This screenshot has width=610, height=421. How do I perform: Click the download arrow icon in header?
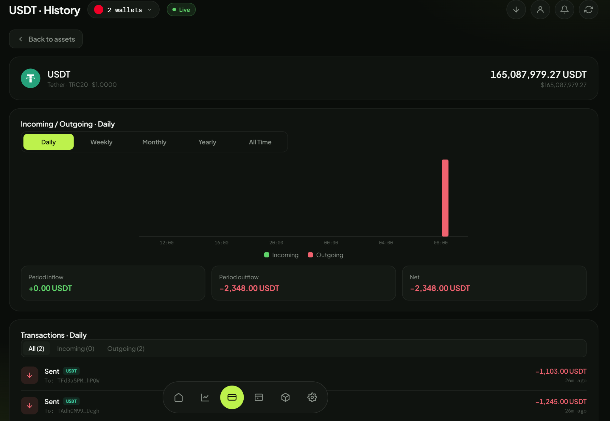(x=516, y=10)
